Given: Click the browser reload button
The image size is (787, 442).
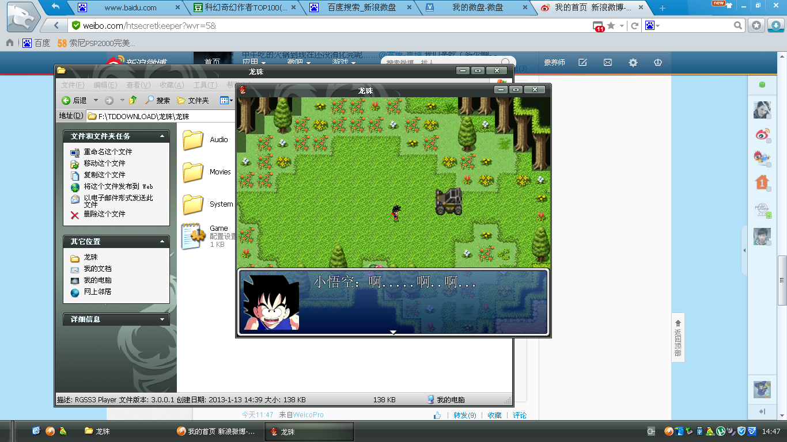Looking at the screenshot, I should [x=635, y=25].
